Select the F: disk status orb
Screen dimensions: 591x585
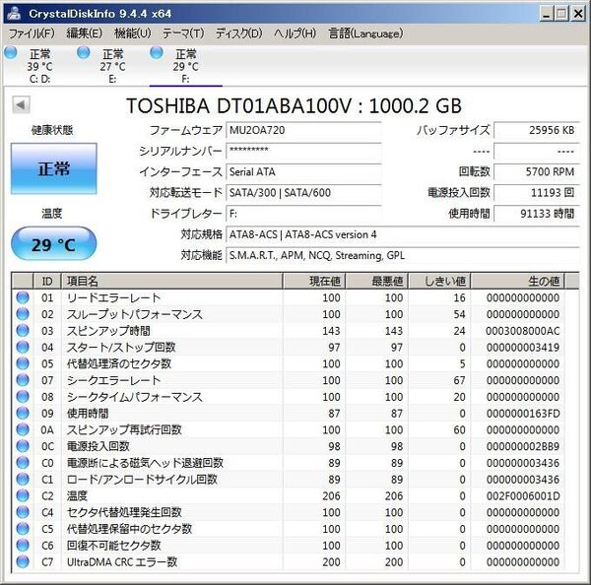point(157,53)
